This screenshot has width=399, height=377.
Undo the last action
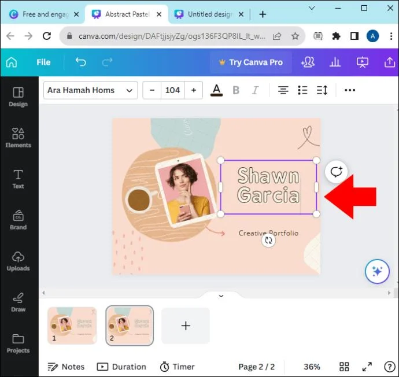[81, 62]
